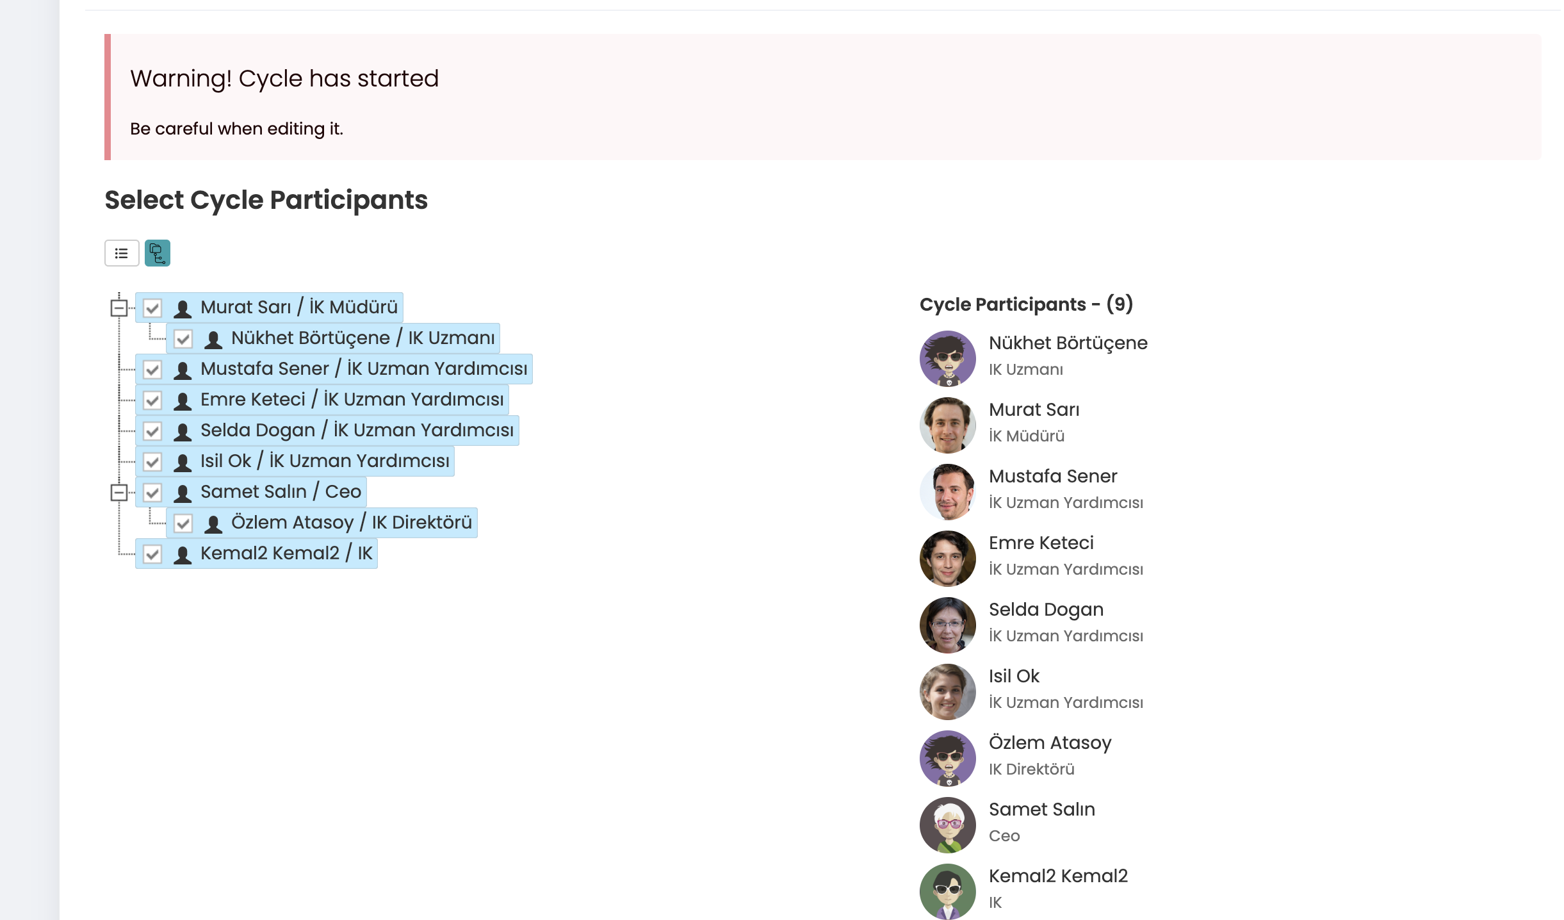This screenshot has height=920, width=1564.
Task: Click person icon beside Özlem Atasoy
Action: (x=213, y=524)
